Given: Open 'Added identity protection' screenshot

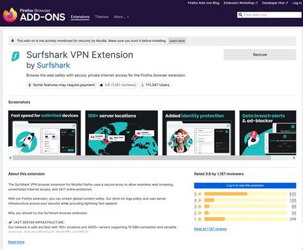Looking at the screenshot, I should [199, 133].
